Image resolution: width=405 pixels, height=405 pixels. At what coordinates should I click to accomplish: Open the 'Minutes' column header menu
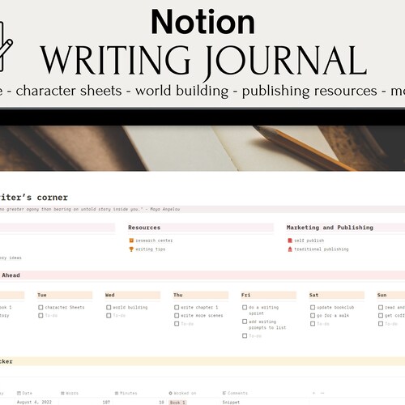pyautogui.click(x=126, y=393)
